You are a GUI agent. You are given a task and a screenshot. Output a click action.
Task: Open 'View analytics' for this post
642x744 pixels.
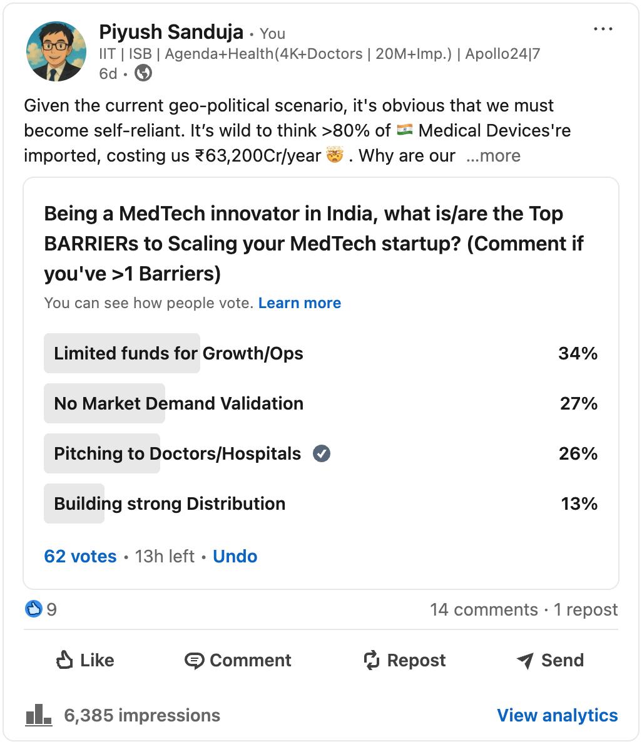(557, 715)
